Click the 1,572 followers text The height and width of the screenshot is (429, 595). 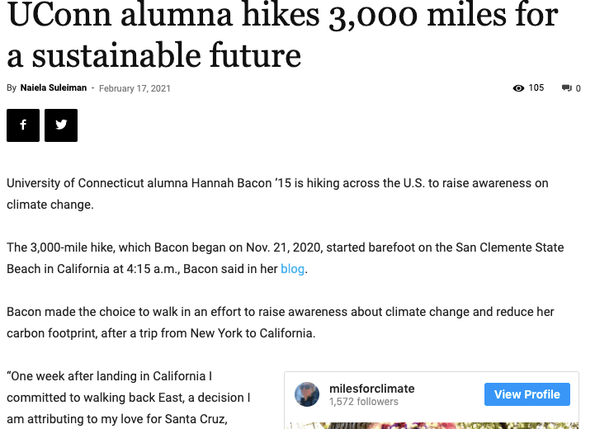click(363, 402)
